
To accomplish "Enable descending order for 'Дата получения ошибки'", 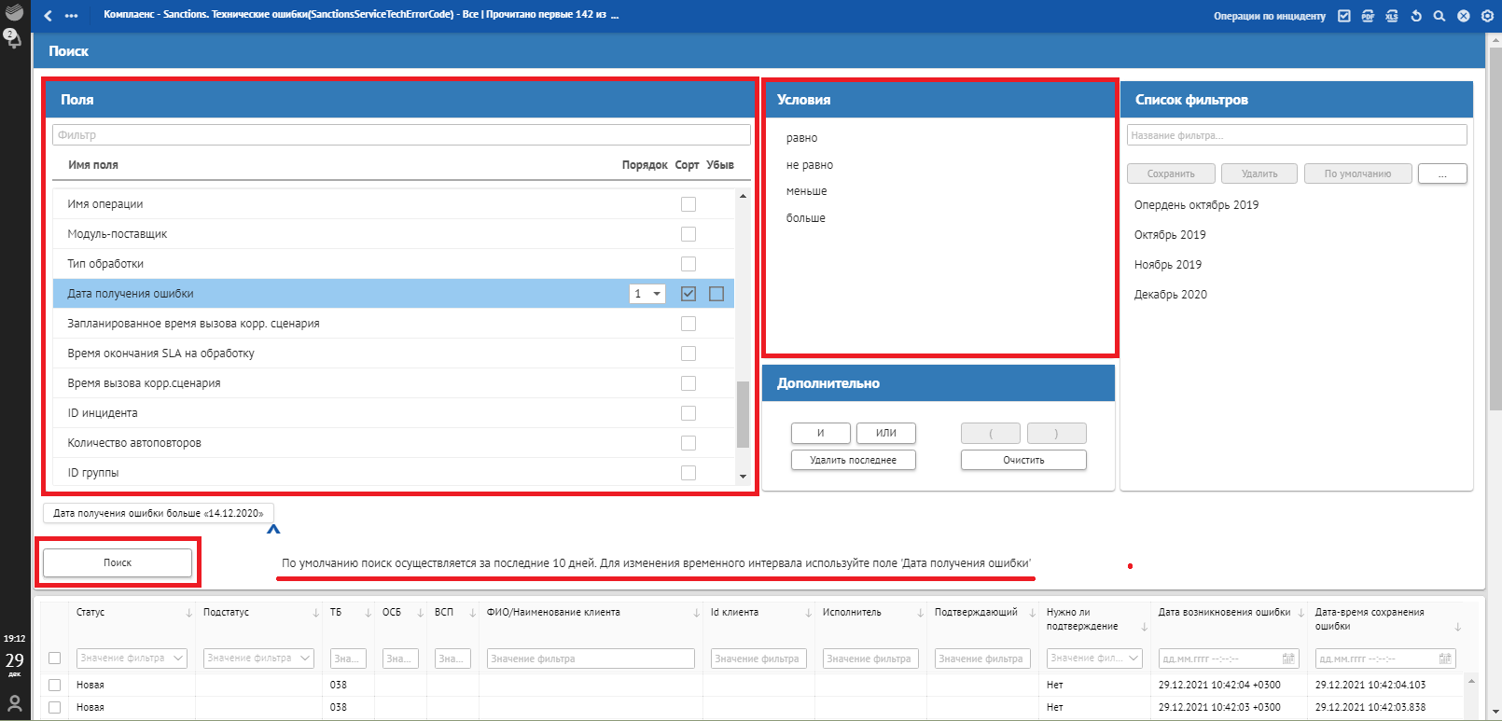I will (x=716, y=294).
